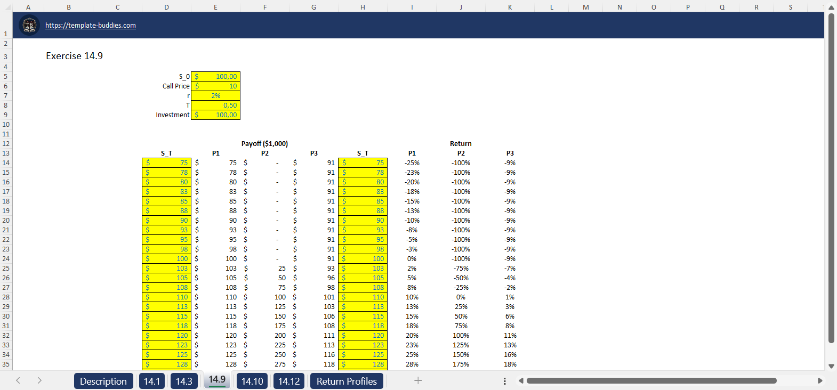
Task: Add a new sheet with plus icon
Action: point(418,380)
